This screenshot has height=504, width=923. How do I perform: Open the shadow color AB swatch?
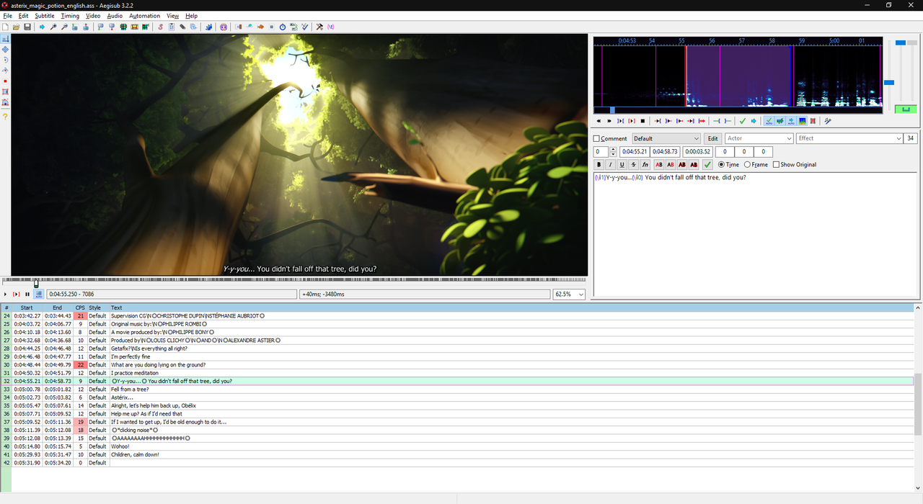694,164
